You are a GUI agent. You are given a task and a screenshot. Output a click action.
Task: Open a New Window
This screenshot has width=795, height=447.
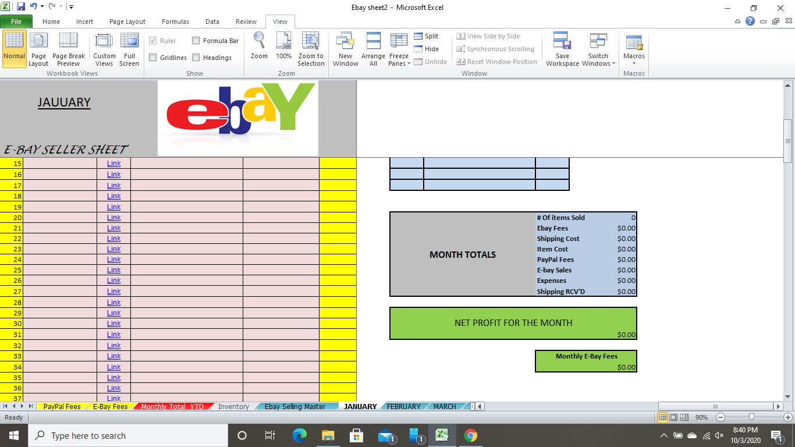click(346, 49)
